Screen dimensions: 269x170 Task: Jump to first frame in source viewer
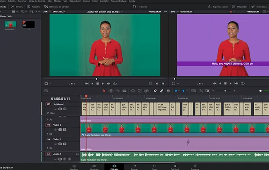pyautogui.click(x=87, y=84)
